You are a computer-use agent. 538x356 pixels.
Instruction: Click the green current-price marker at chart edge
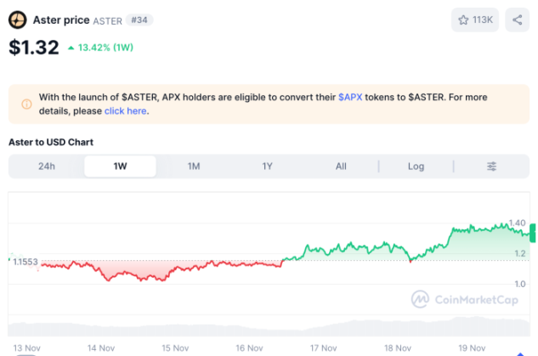coord(533,233)
